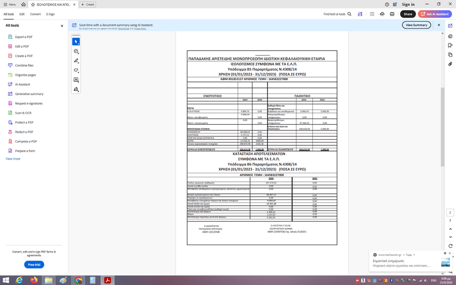Select the ΙΣΟΛΟΓΙΣΜΟΣ document tab

(x=54, y=5)
